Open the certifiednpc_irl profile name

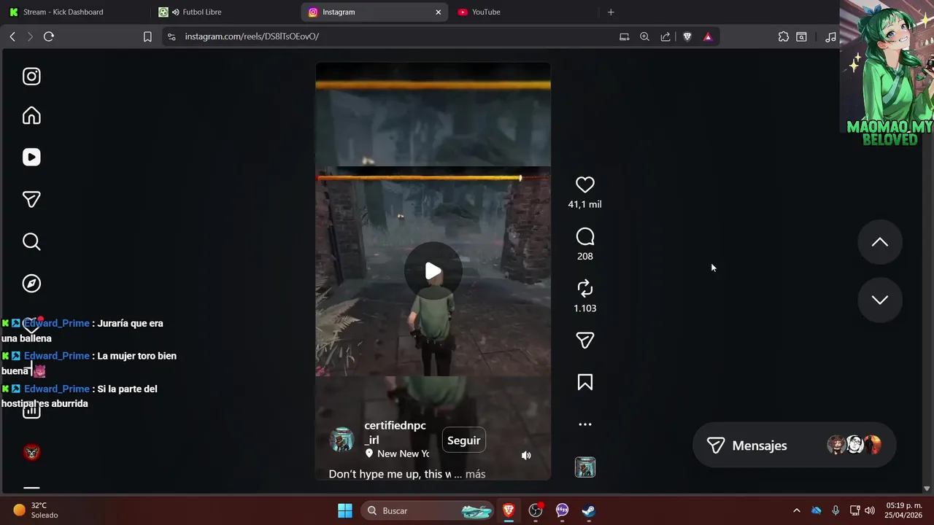coord(395,432)
